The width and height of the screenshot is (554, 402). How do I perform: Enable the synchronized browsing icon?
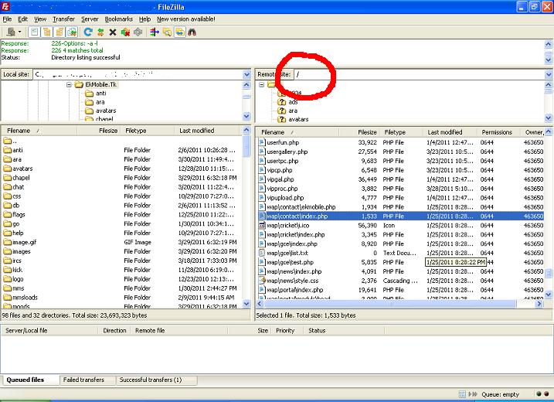[179, 32]
